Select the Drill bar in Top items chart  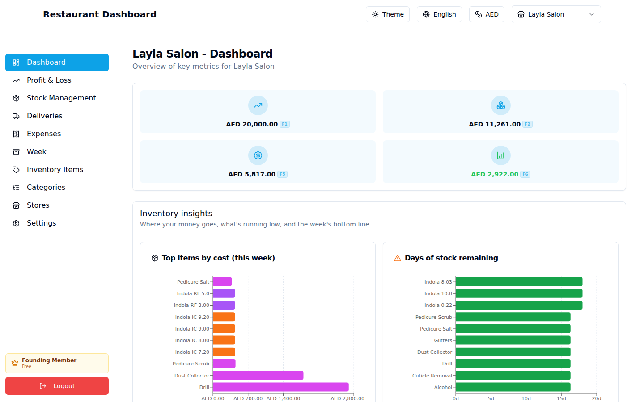coord(280,387)
